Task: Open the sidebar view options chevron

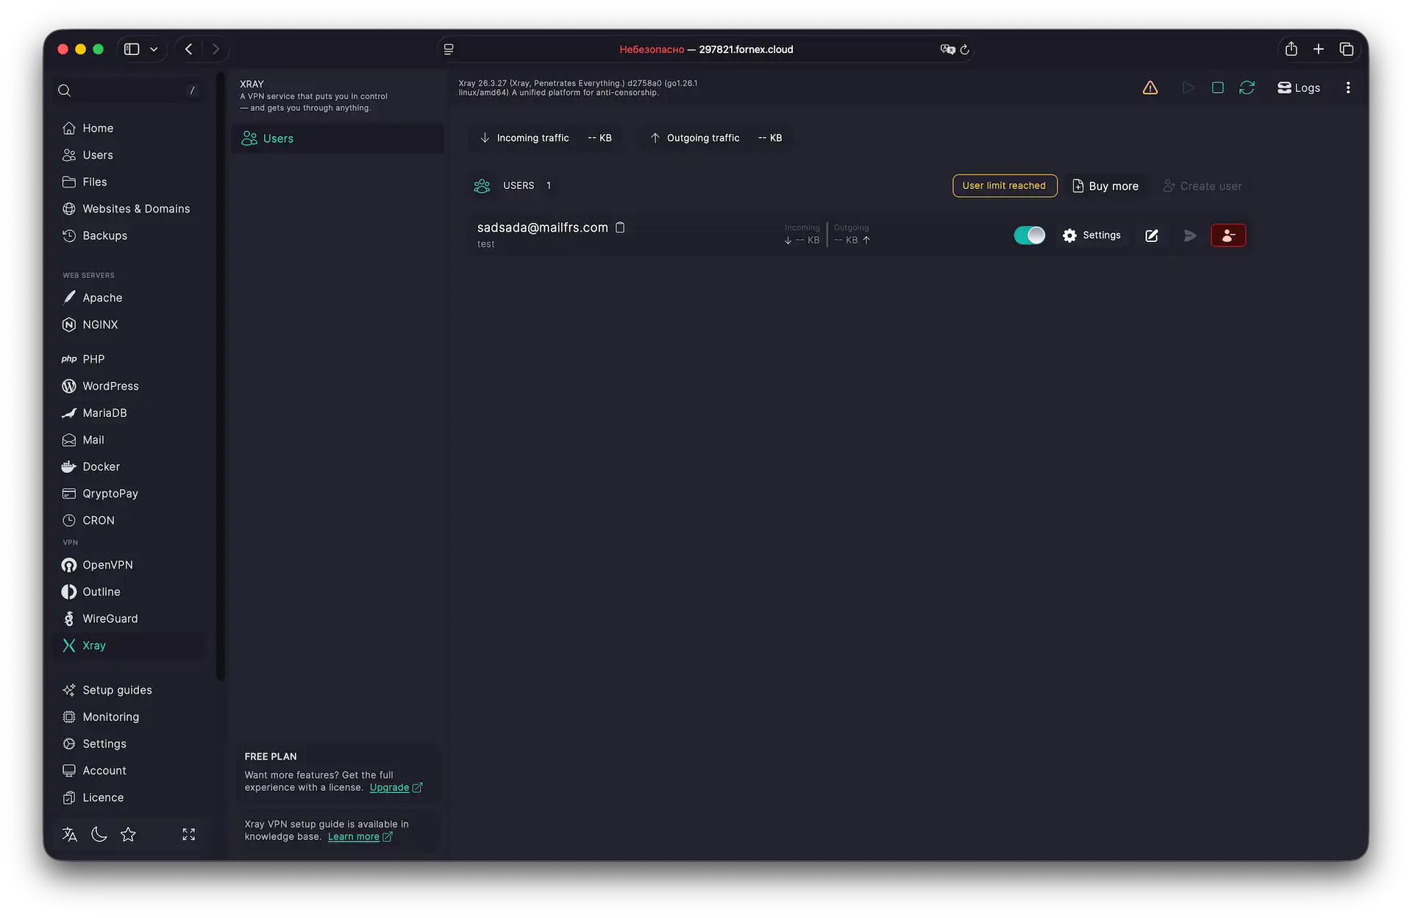Action: pos(154,49)
